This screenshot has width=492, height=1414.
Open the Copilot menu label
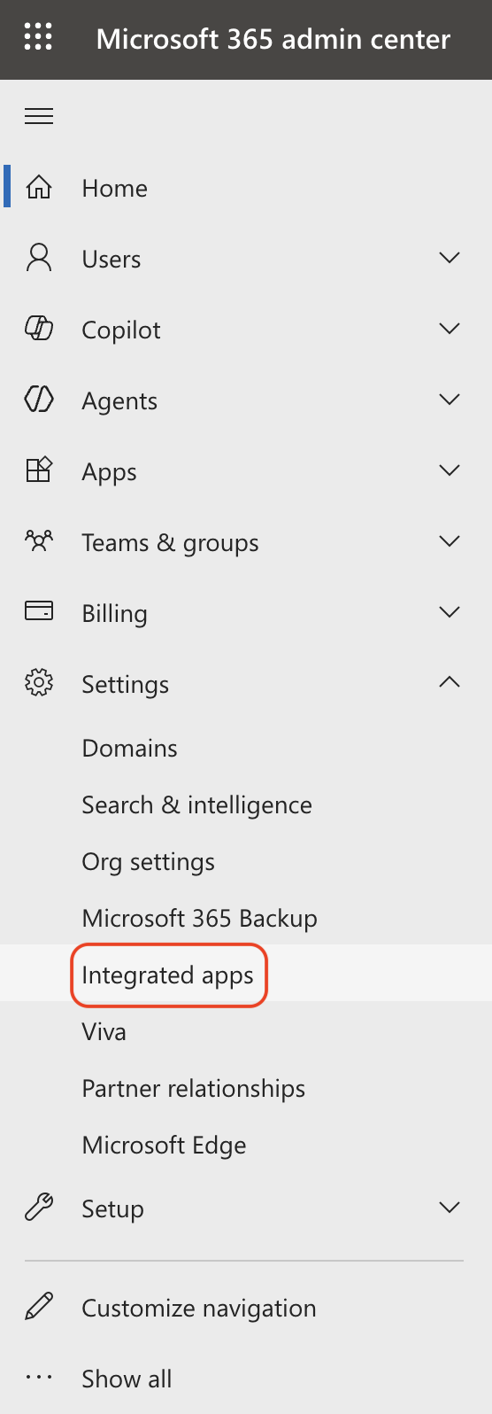121,330
